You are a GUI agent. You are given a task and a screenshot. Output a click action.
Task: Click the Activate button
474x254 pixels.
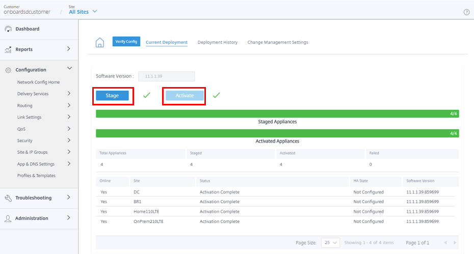pos(185,95)
